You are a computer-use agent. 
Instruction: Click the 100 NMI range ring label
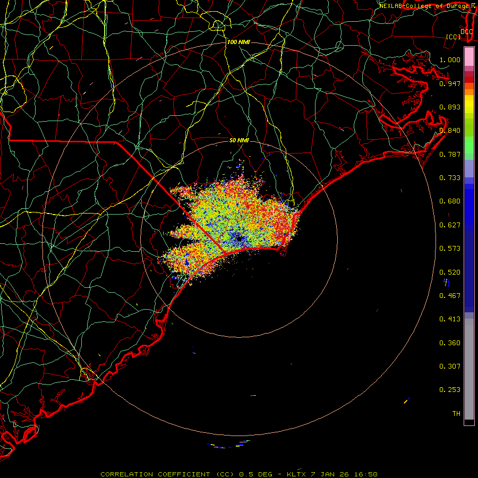[x=238, y=42]
